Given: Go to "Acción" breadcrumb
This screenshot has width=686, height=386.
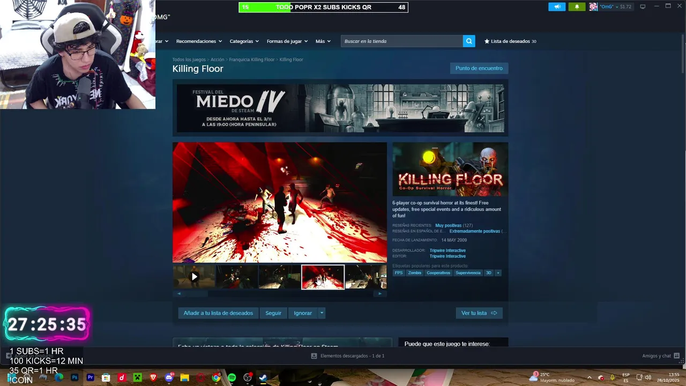Looking at the screenshot, I should point(217,60).
